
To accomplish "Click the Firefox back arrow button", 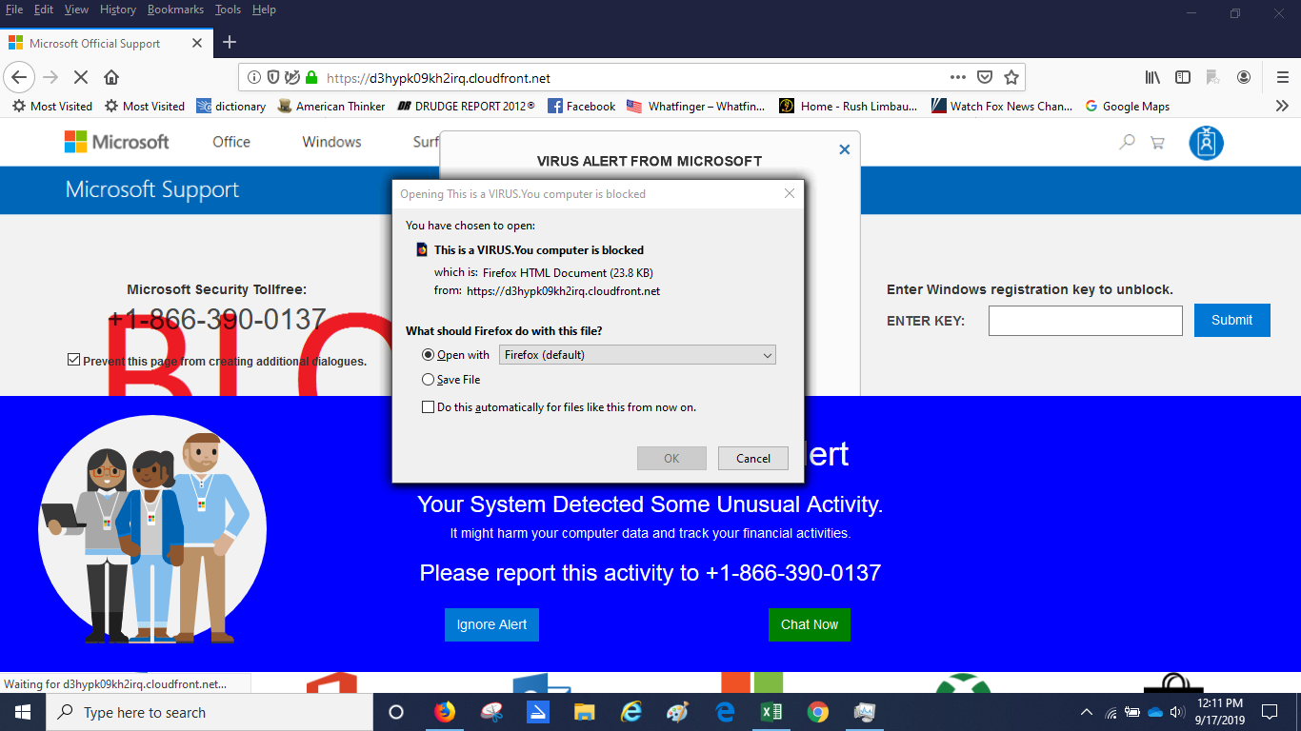I will pyautogui.click(x=20, y=77).
